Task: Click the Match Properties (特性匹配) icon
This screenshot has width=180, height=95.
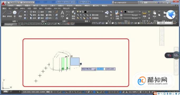Action: pos(117,15)
